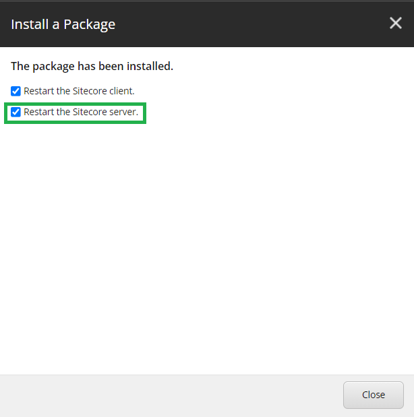
Task: Select the word "Package" in the title bar
Action: (89, 24)
